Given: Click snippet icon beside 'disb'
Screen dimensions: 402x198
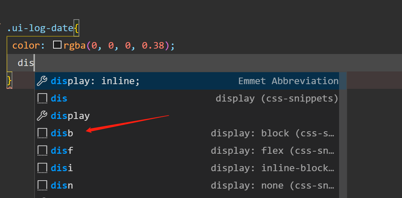Looking at the screenshot, I should pyautogui.click(x=42, y=133).
